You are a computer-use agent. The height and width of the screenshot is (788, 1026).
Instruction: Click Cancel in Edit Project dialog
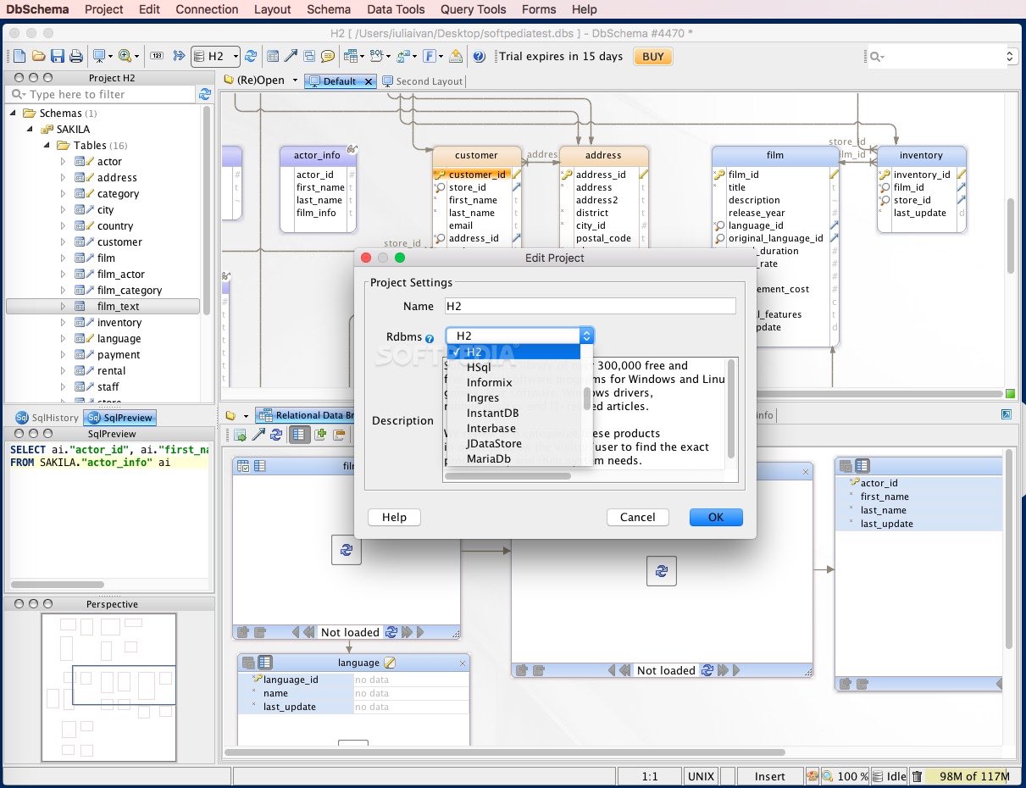[x=637, y=517]
